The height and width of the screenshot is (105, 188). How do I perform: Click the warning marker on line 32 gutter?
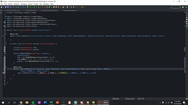point(3,73)
